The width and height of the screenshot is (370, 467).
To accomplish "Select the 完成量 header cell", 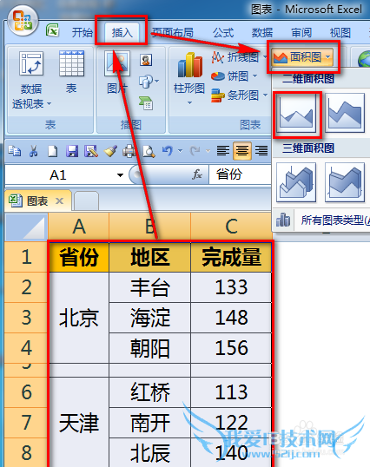I will pyautogui.click(x=231, y=257).
